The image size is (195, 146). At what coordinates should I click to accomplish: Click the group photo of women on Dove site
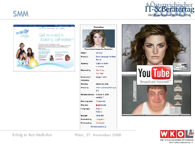25,54
